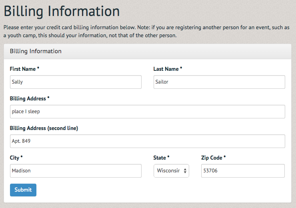Click the Last Name field containing Sailor
296x208 pixels.
[x=219, y=82]
